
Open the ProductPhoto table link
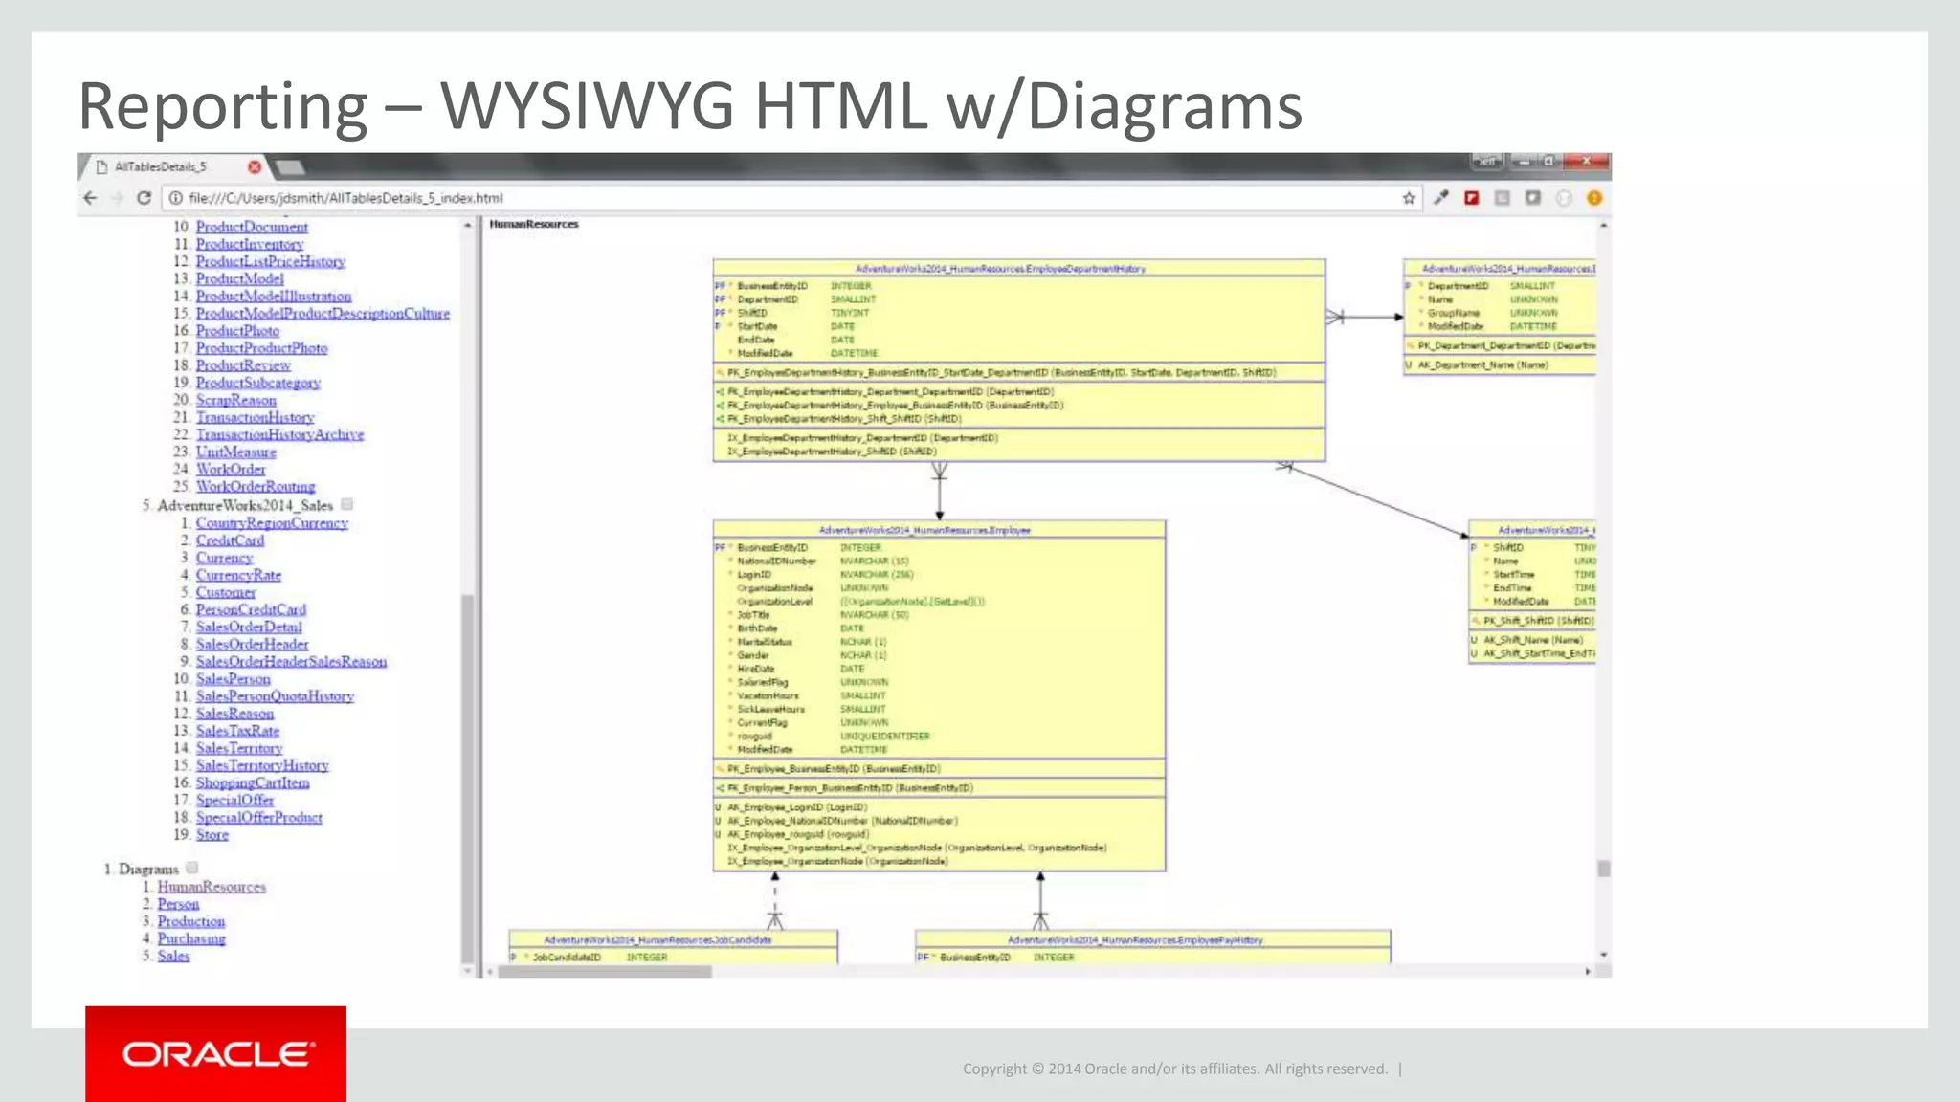pos(237,331)
